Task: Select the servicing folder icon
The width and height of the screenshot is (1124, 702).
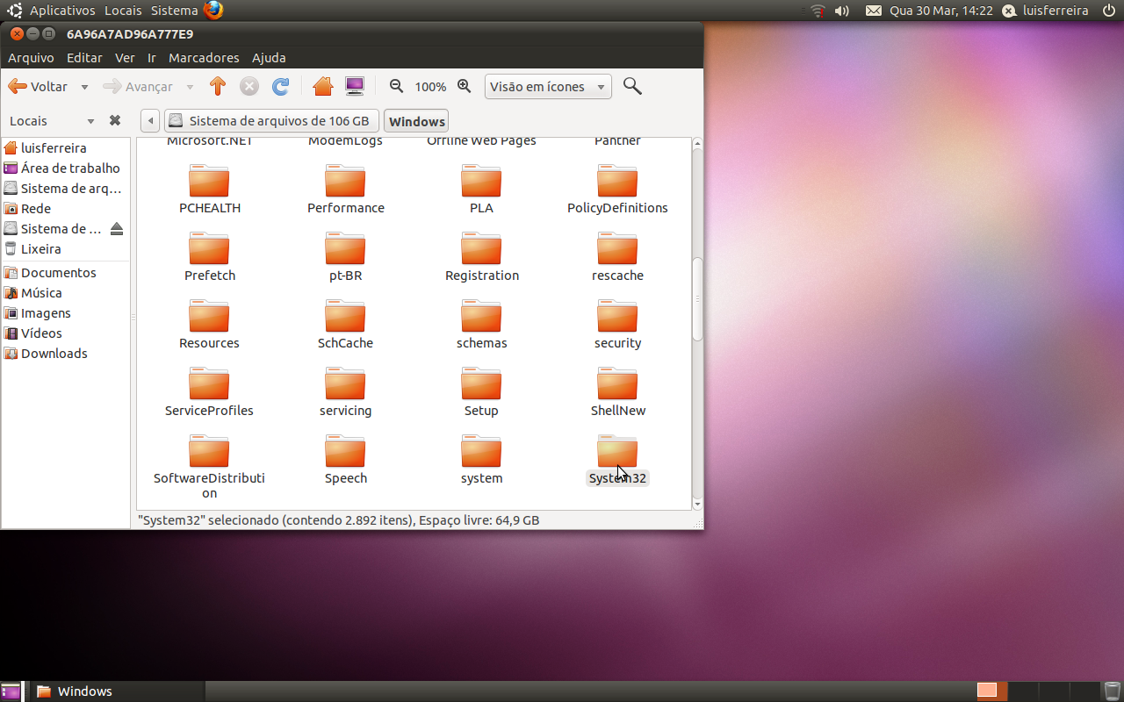Action: point(345,383)
